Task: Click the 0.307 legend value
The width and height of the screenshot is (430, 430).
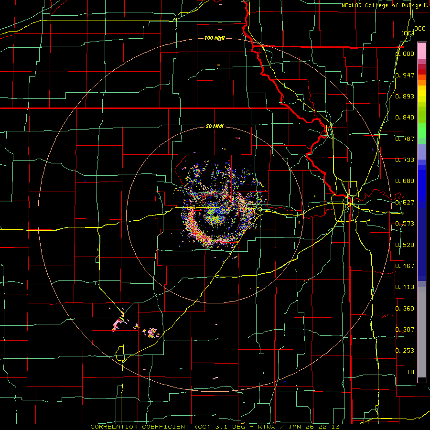Action: [x=405, y=329]
